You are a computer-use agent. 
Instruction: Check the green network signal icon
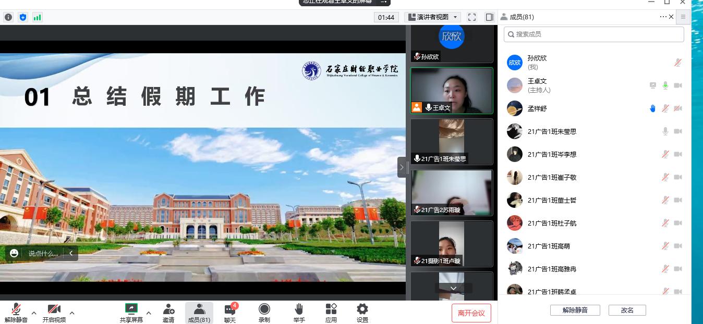(37, 17)
